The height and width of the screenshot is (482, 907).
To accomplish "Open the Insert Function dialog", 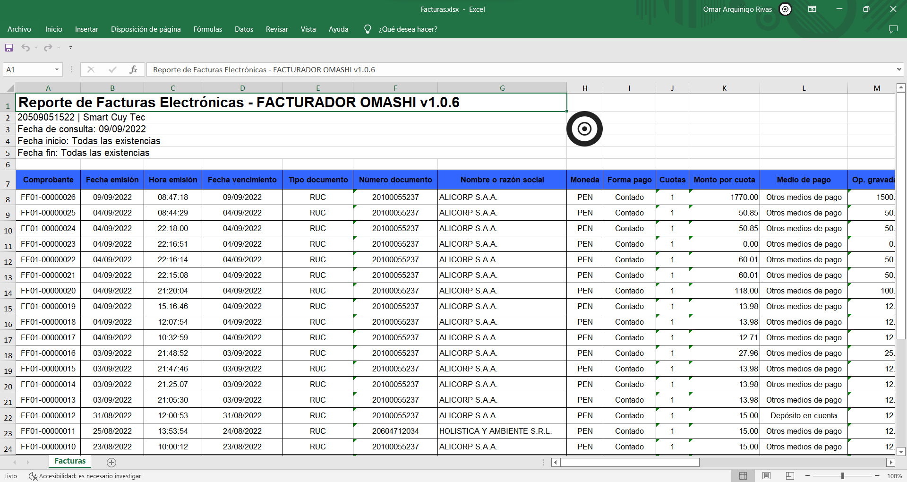I will point(133,69).
